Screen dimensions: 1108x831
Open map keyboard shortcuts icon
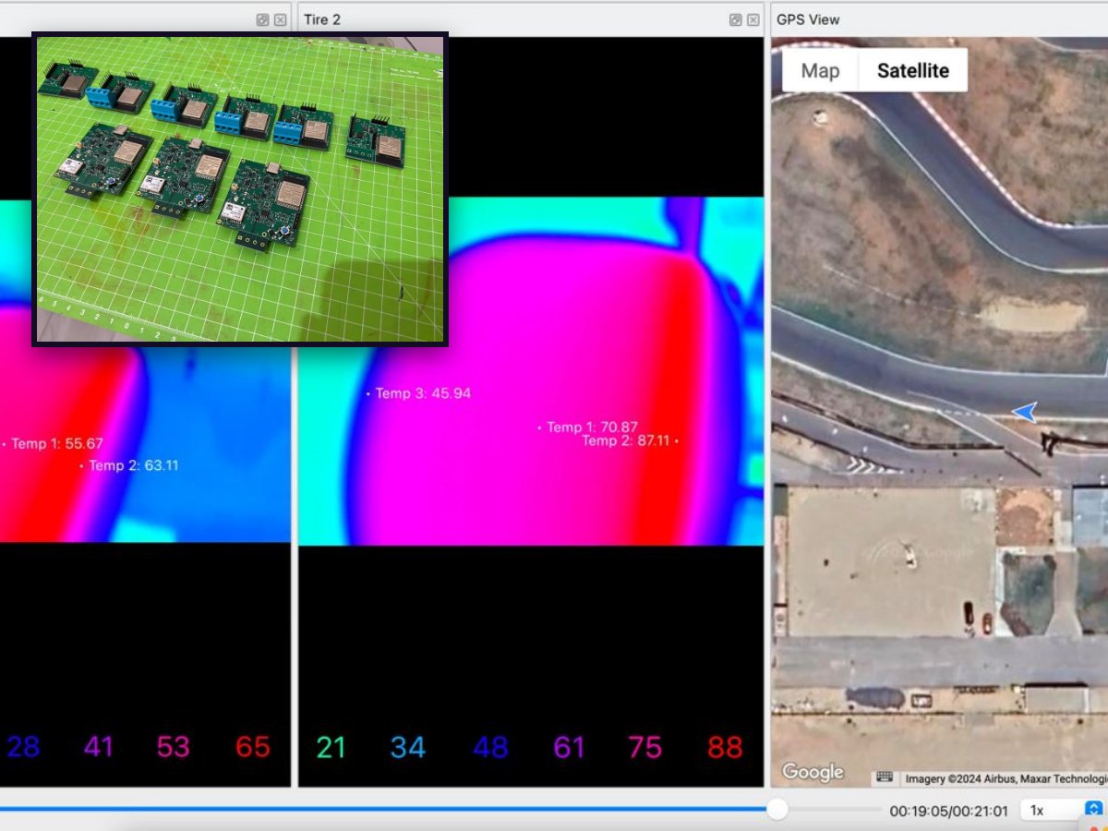click(885, 777)
